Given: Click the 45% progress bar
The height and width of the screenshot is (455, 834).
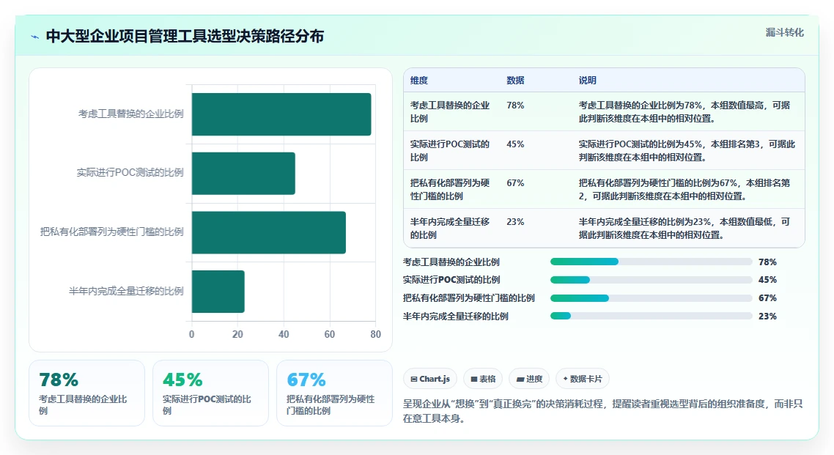Looking at the screenshot, I should (x=651, y=280).
